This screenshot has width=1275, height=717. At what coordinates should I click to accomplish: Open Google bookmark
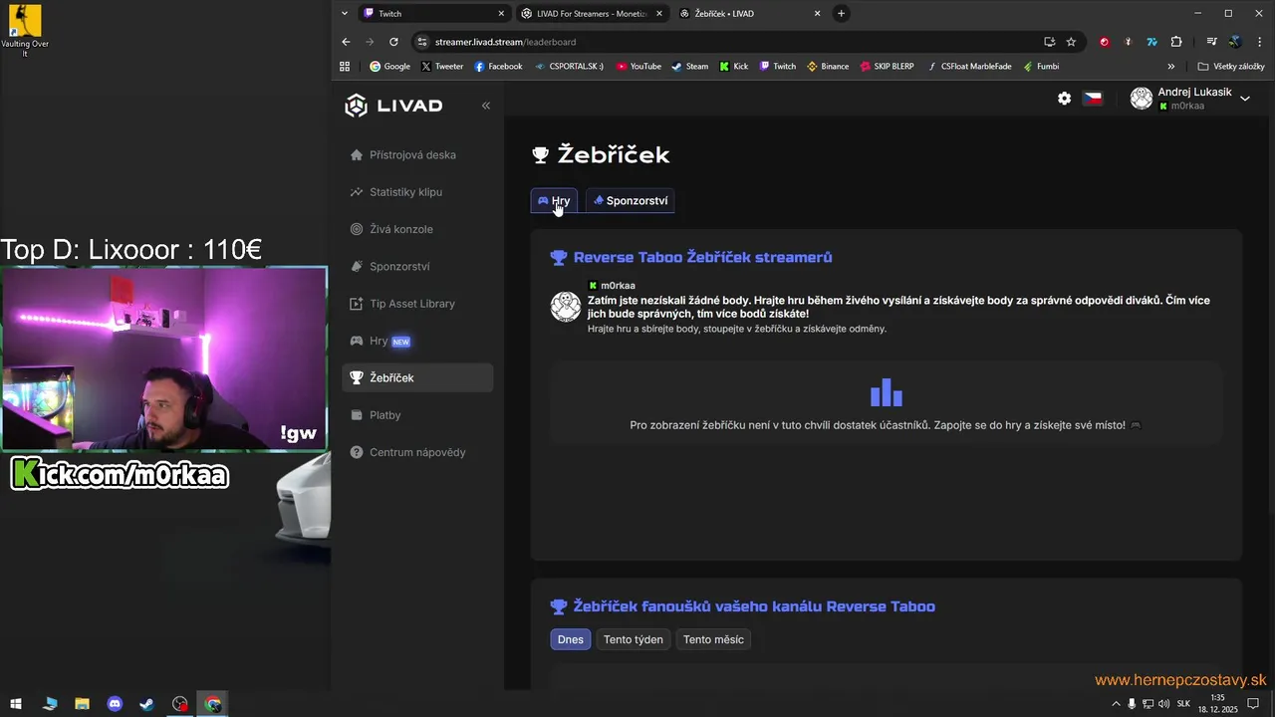389,67
